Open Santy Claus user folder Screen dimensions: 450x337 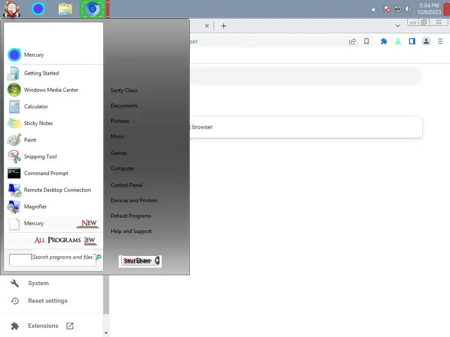124,90
